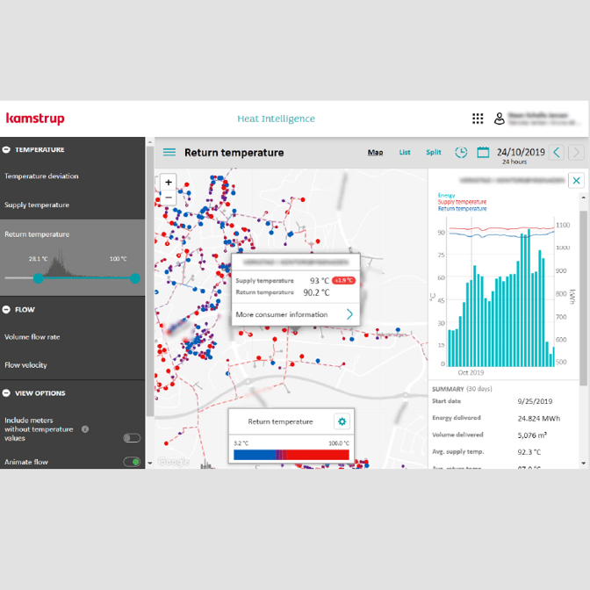590x590 pixels.
Task: Select Supply temperature in sidebar
Action: (37, 205)
